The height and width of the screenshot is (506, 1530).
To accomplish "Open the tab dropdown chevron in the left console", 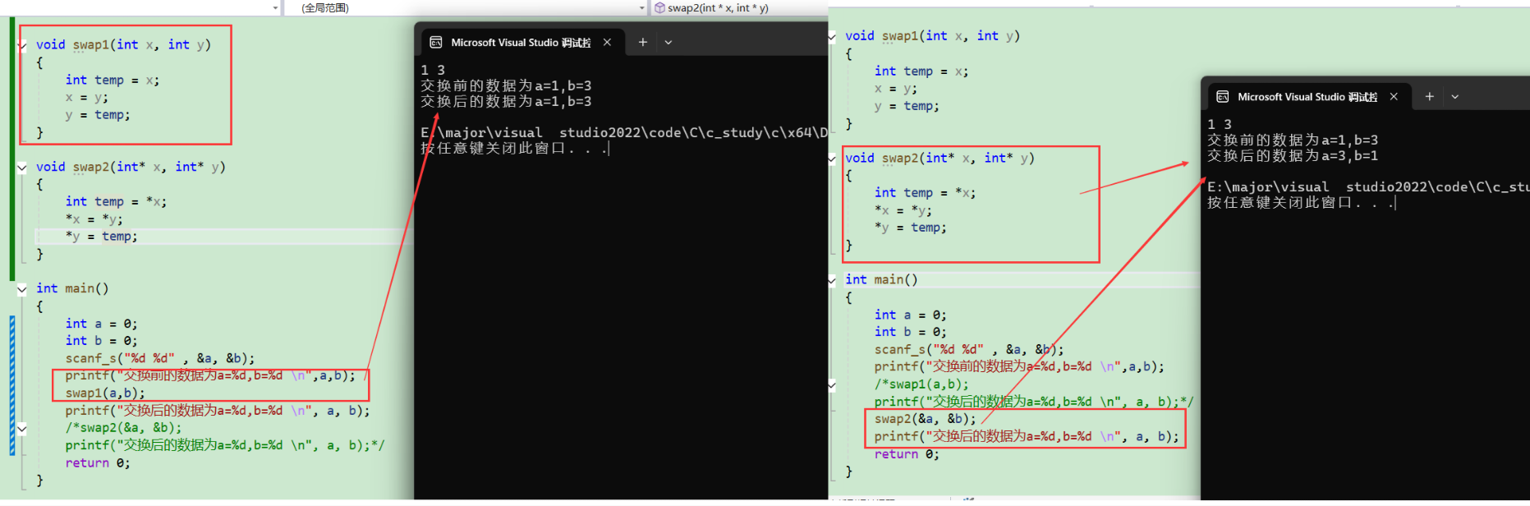I will coord(669,42).
